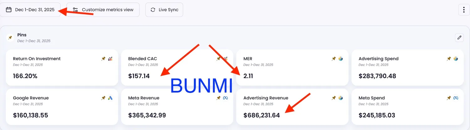The image size is (470, 130).
Task: Unpin the Advertising Revenue card
Action: point(334,98)
